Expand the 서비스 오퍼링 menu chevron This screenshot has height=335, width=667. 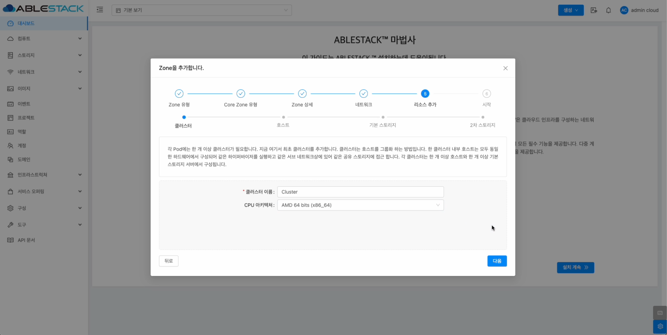pos(80,191)
